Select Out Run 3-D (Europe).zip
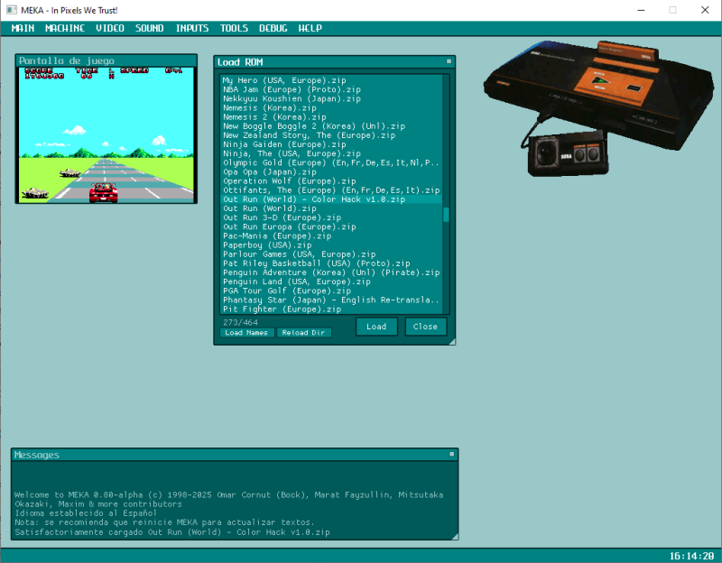This screenshot has height=563, width=722. click(331, 217)
